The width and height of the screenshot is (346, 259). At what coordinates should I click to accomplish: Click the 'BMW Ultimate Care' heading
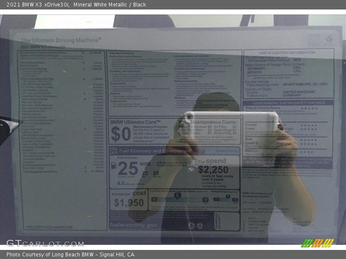point(135,122)
